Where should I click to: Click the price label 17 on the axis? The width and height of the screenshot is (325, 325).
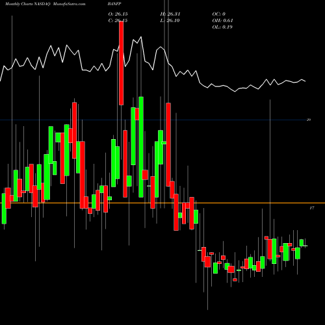pos(312,208)
